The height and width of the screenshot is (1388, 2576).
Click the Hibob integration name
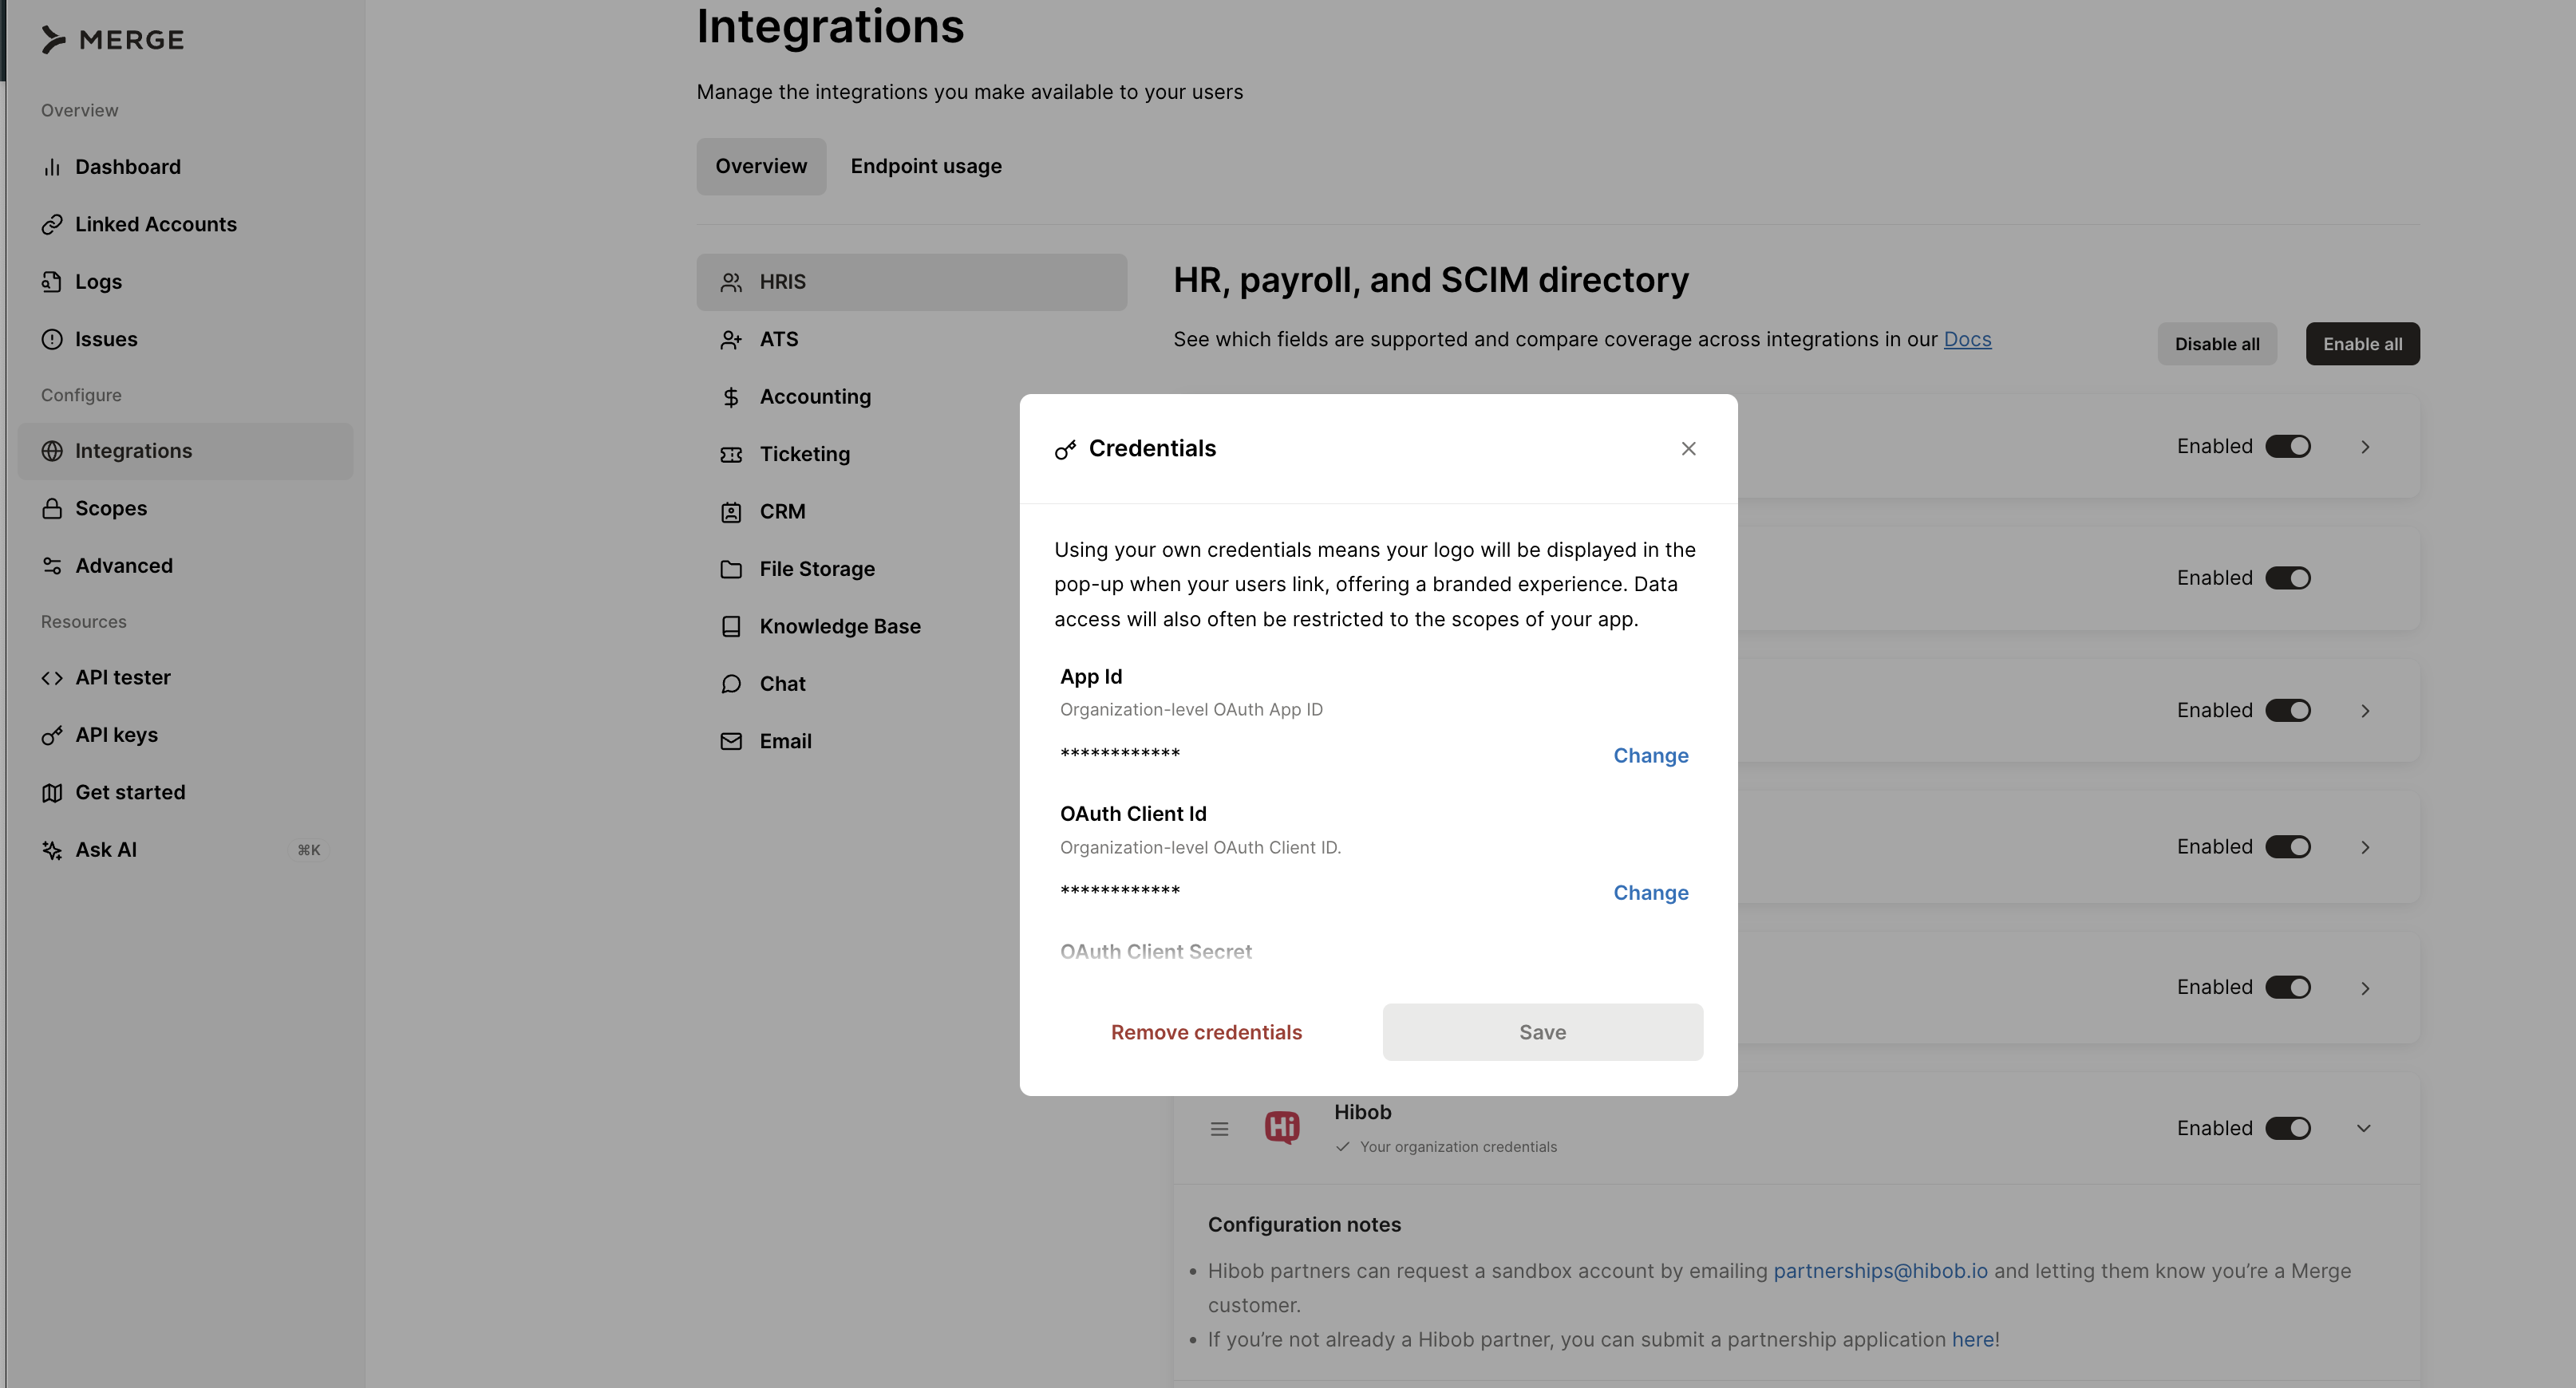point(1362,1112)
